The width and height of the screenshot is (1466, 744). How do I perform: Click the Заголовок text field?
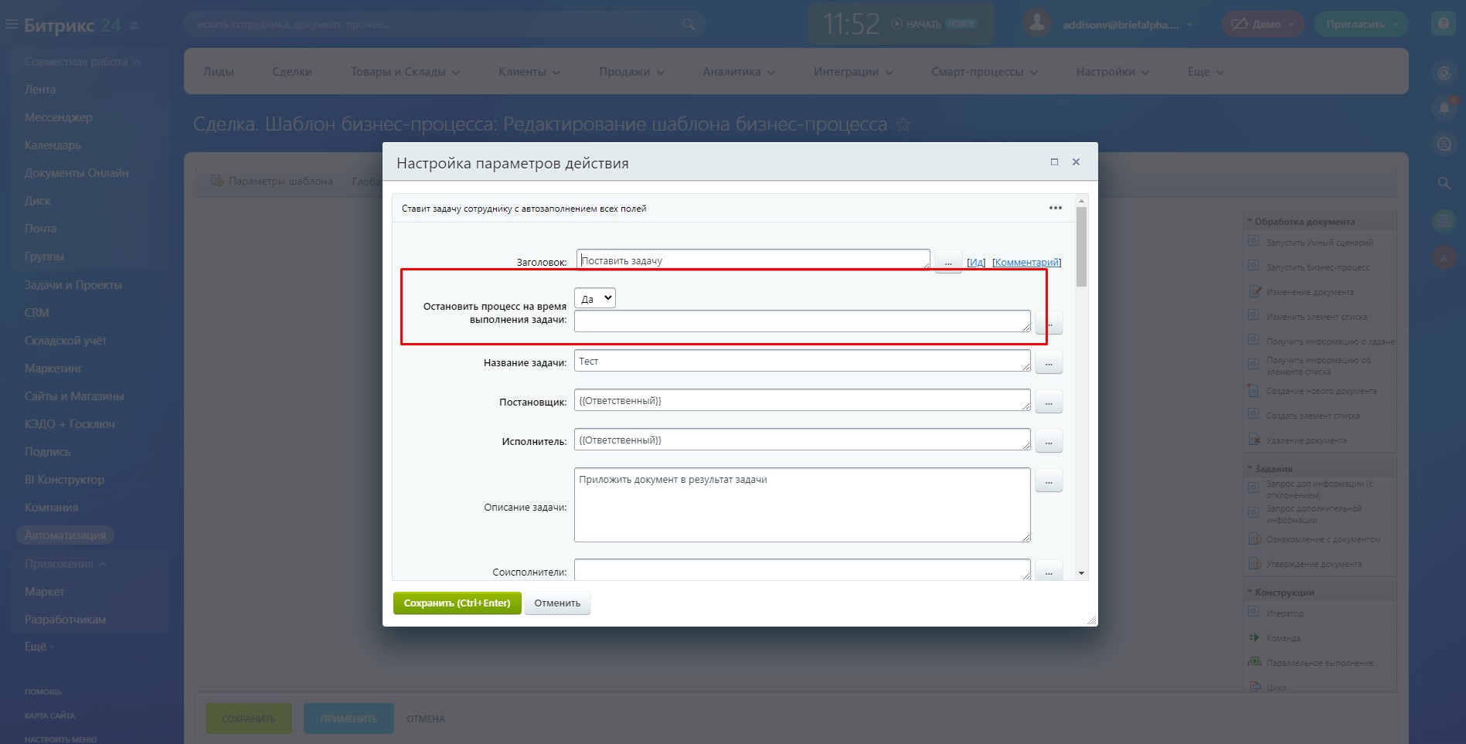753,260
